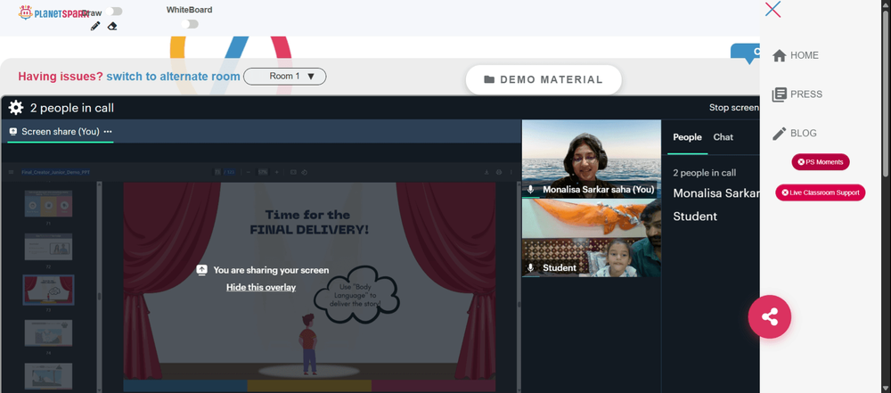Click the Home house icon
This screenshot has height=393, width=891.
(779, 55)
